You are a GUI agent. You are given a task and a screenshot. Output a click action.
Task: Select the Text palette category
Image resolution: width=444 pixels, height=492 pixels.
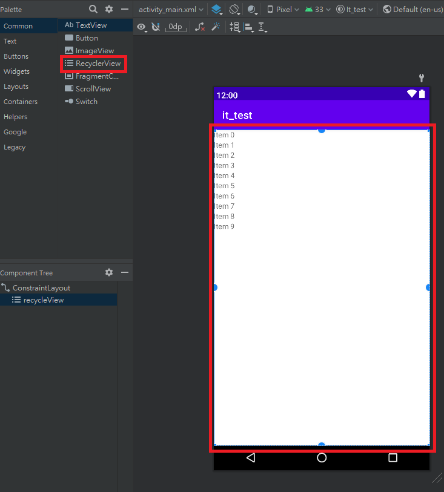tap(29, 41)
